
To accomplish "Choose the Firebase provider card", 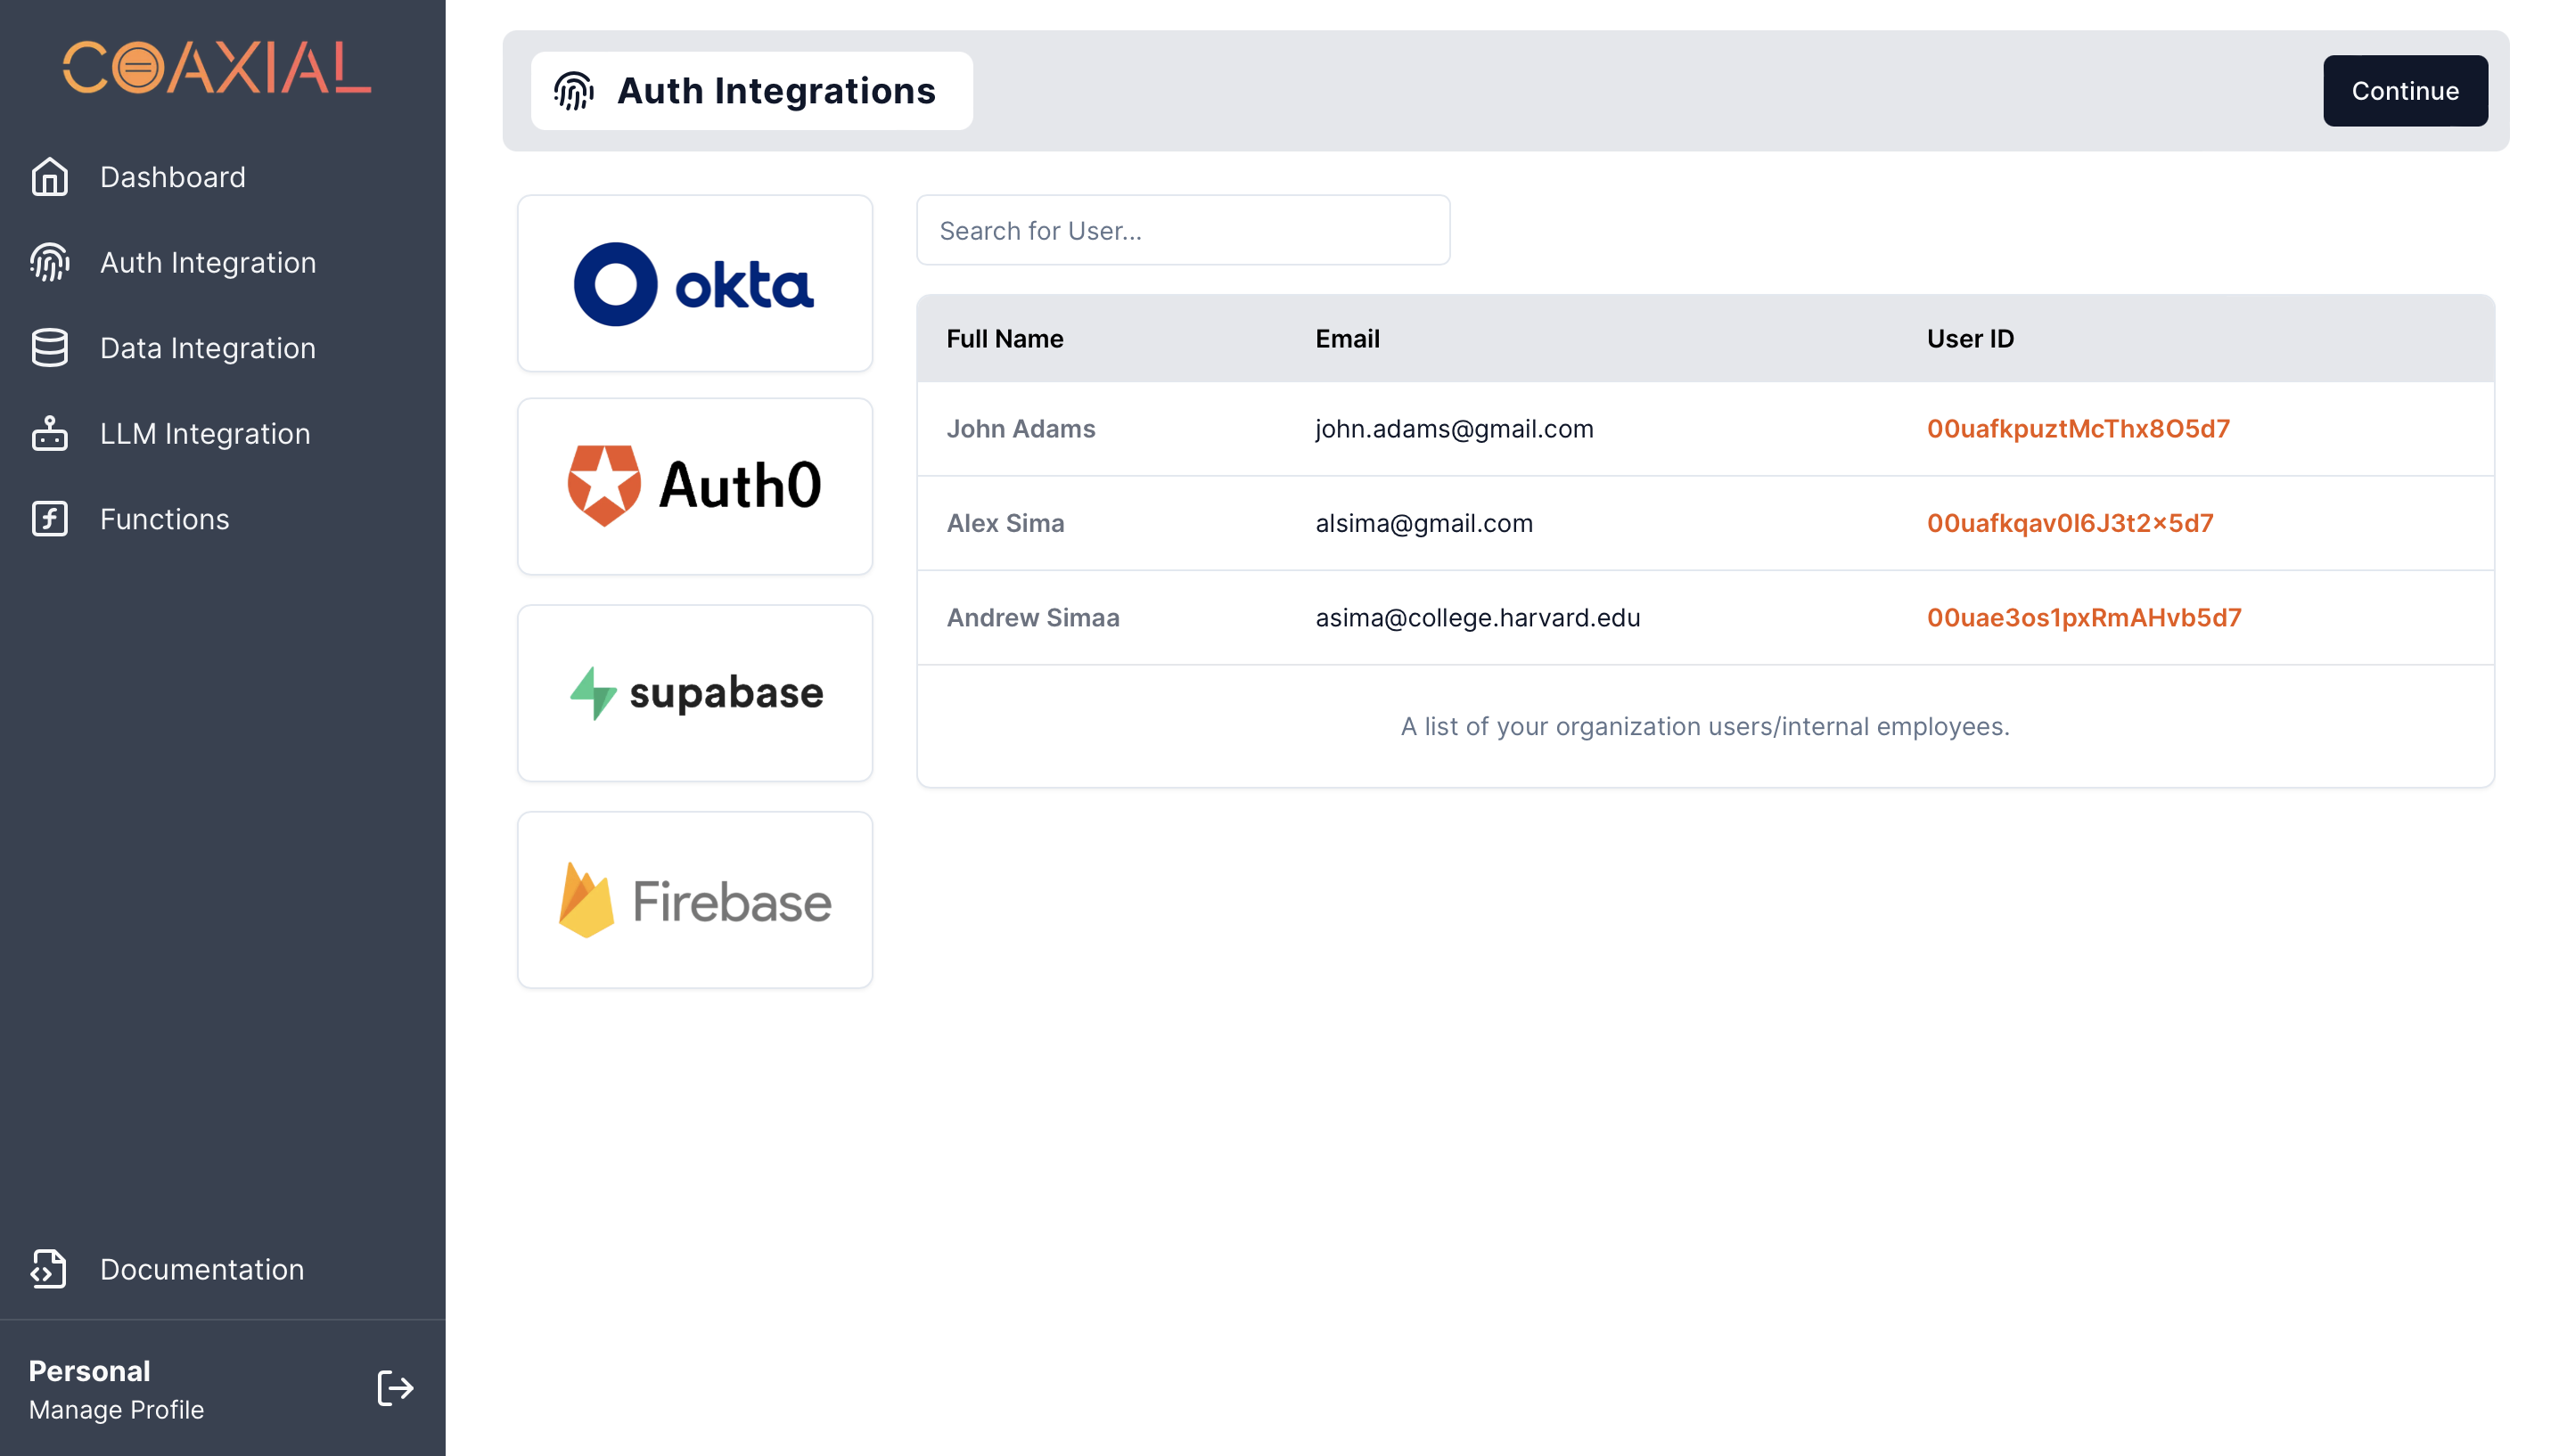I will pyautogui.click(x=694, y=899).
